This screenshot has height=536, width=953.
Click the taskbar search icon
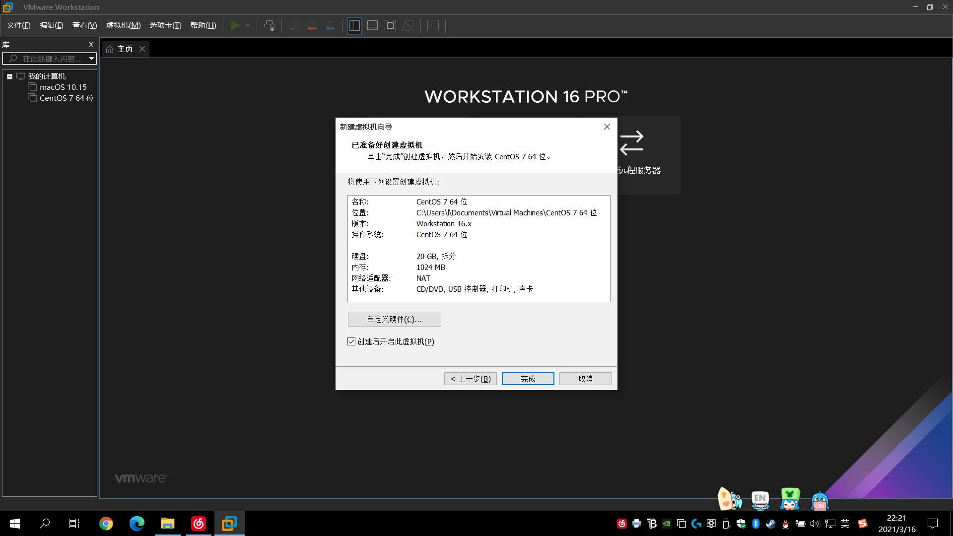(x=45, y=524)
